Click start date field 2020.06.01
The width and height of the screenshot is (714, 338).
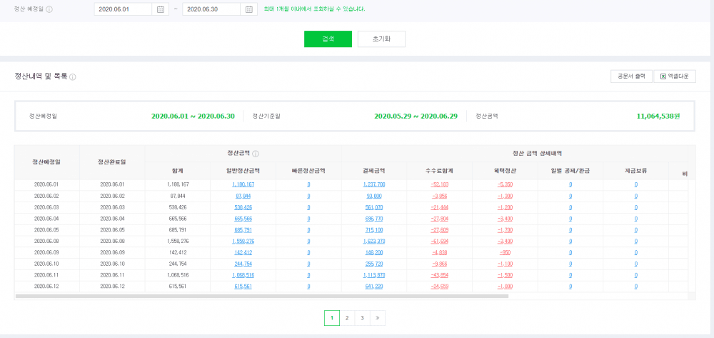pos(123,9)
